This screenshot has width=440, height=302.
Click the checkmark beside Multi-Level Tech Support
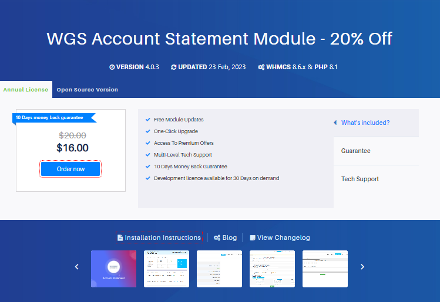point(148,155)
